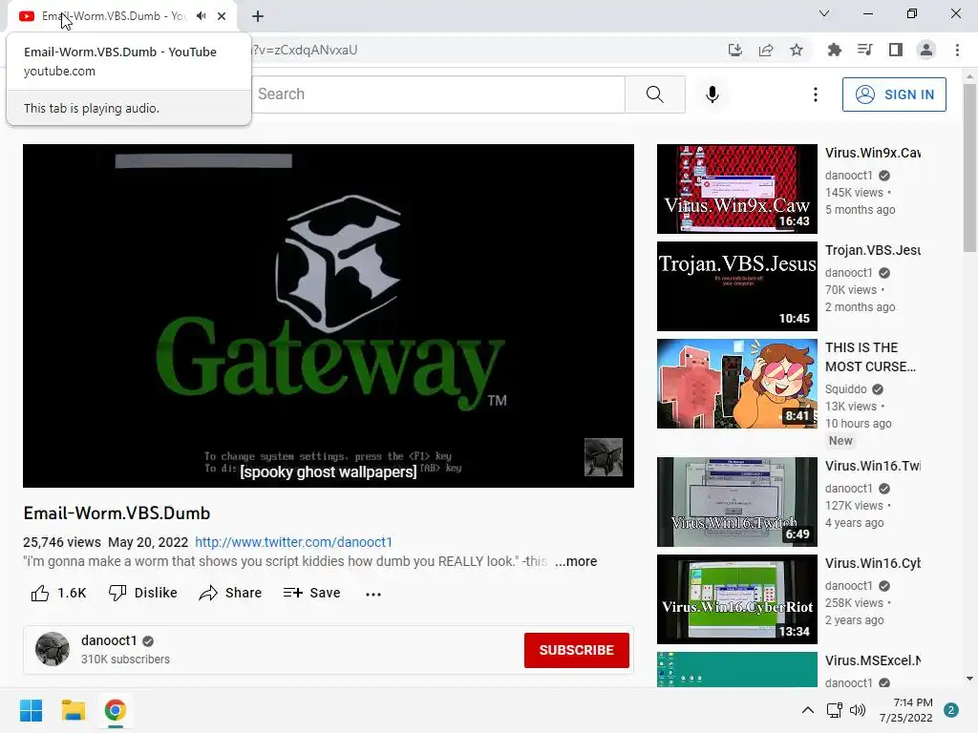
Task: Click THIS IS THE MOST CURSE... title
Action: click(870, 357)
